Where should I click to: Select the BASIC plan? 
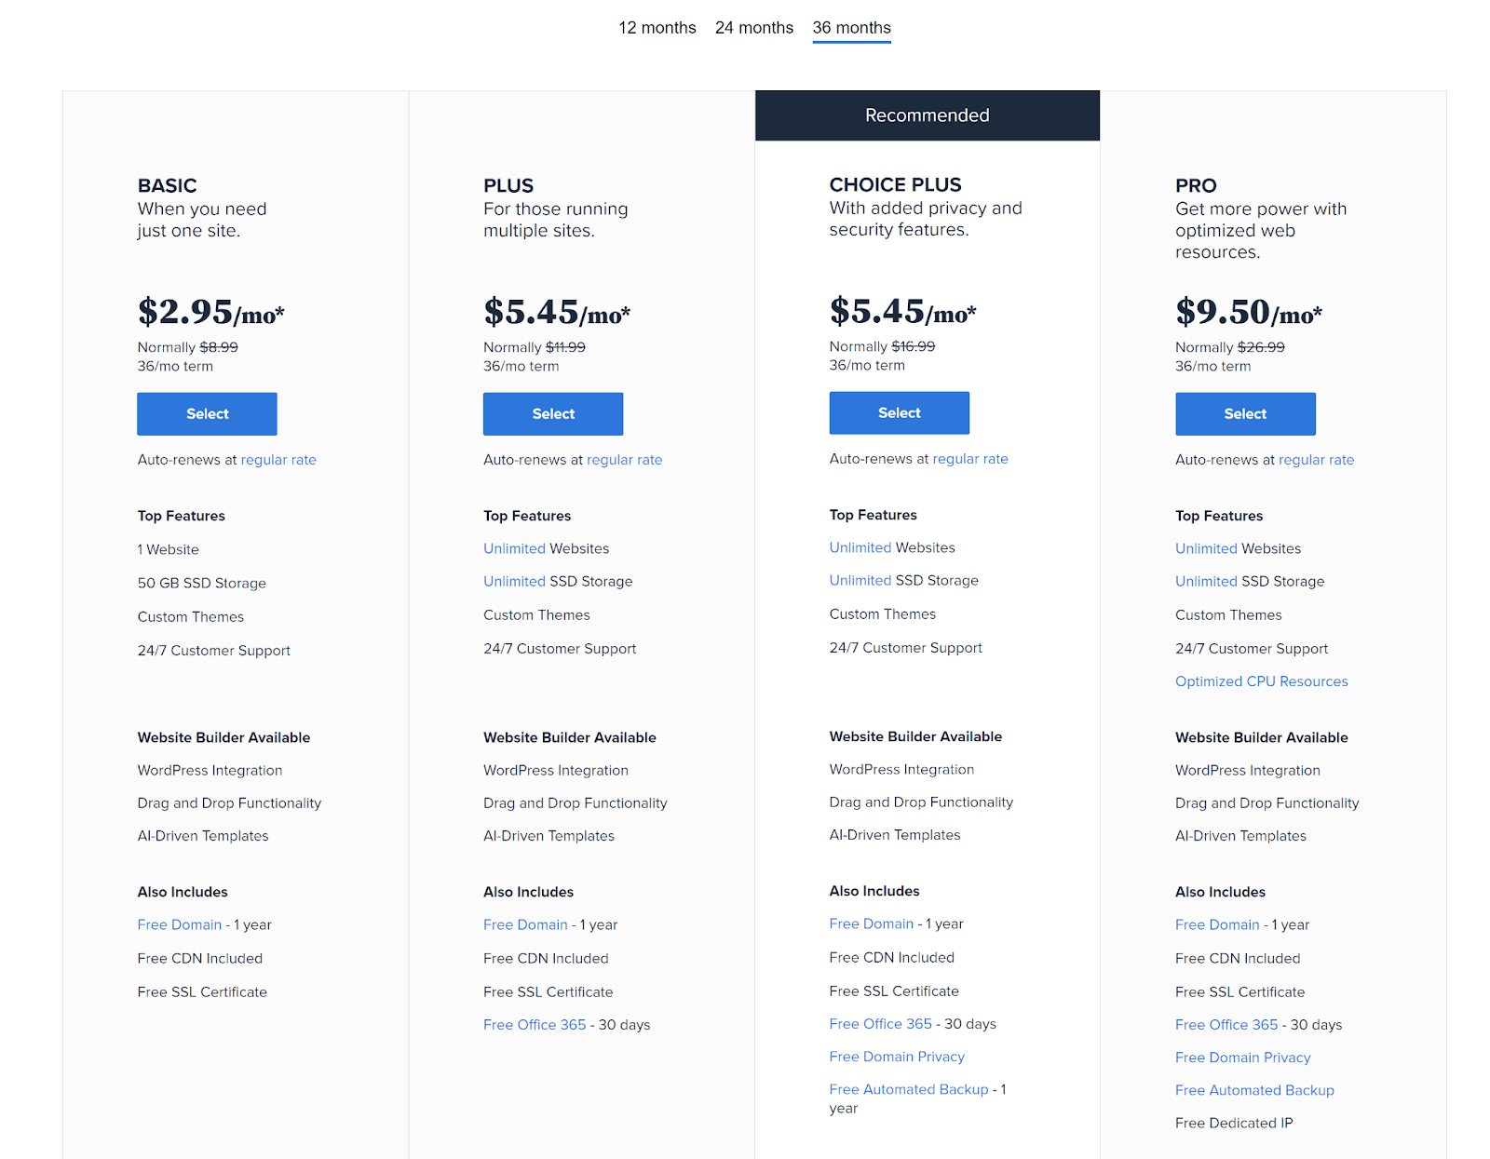[207, 413]
